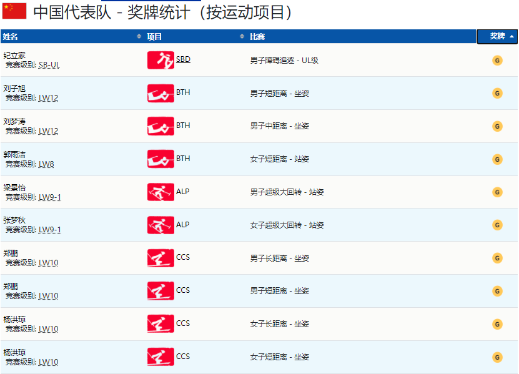The height and width of the screenshot is (374, 519).
Task: Click the CCS cross-country icon for 郑鹏
Action: 161,257
